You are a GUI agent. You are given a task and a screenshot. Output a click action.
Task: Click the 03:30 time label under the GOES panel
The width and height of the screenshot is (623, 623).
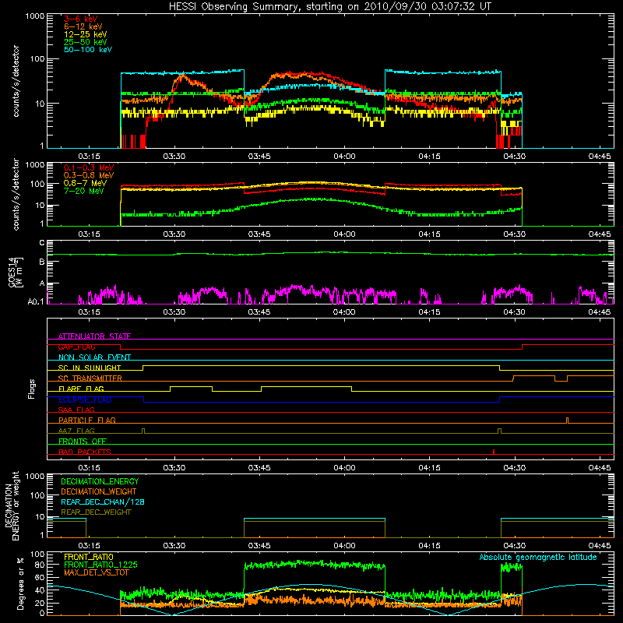[x=174, y=312]
